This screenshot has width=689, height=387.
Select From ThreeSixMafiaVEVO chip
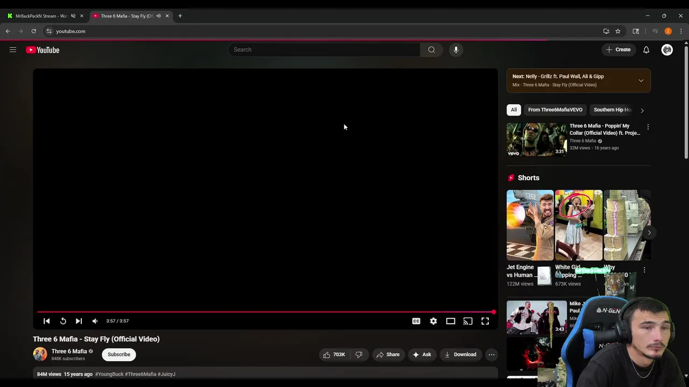(x=555, y=110)
